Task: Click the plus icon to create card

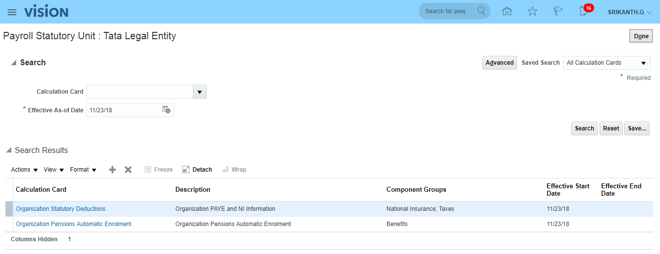Action: [x=112, y=170]
